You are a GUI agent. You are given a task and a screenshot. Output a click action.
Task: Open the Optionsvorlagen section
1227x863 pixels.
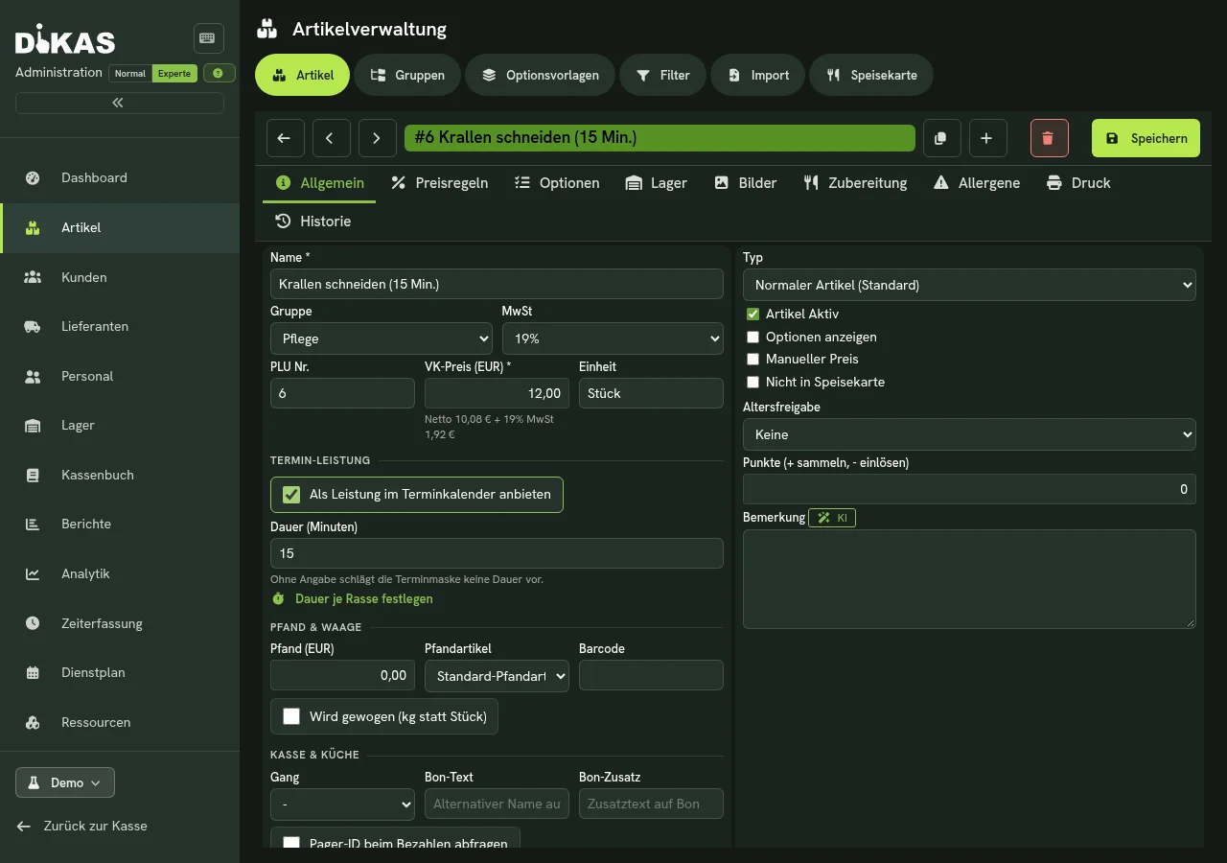541,75
